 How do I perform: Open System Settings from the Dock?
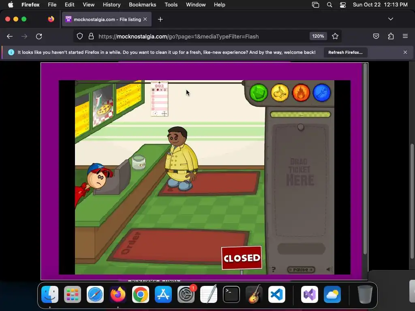[186, 294]
